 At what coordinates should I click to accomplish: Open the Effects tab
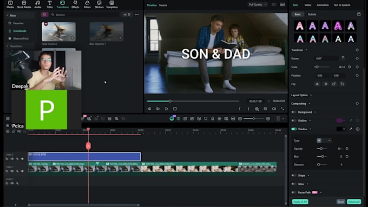pyautogui.click(x=75, y=4)
